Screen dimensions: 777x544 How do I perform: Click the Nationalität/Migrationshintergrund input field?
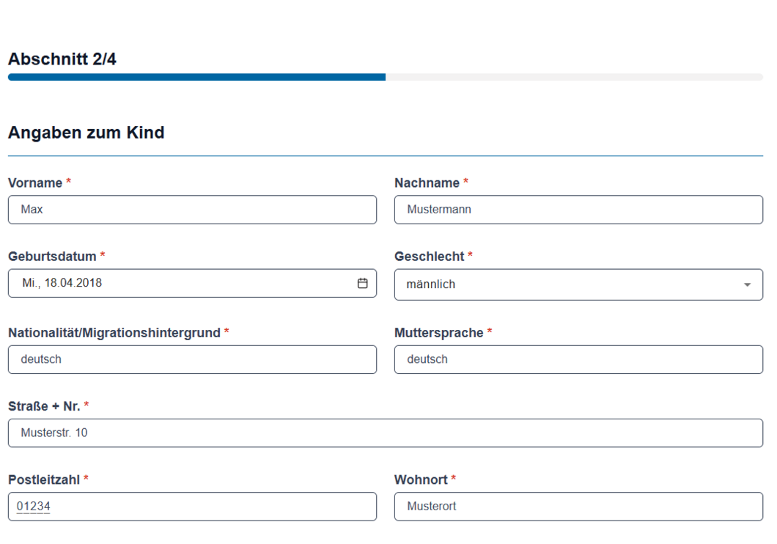pyautogui.click(x=192, y=359)
